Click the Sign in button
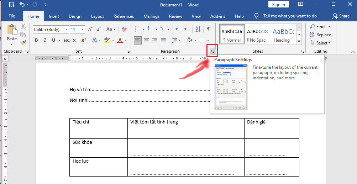Screen dimensions: 357x184 278,5
